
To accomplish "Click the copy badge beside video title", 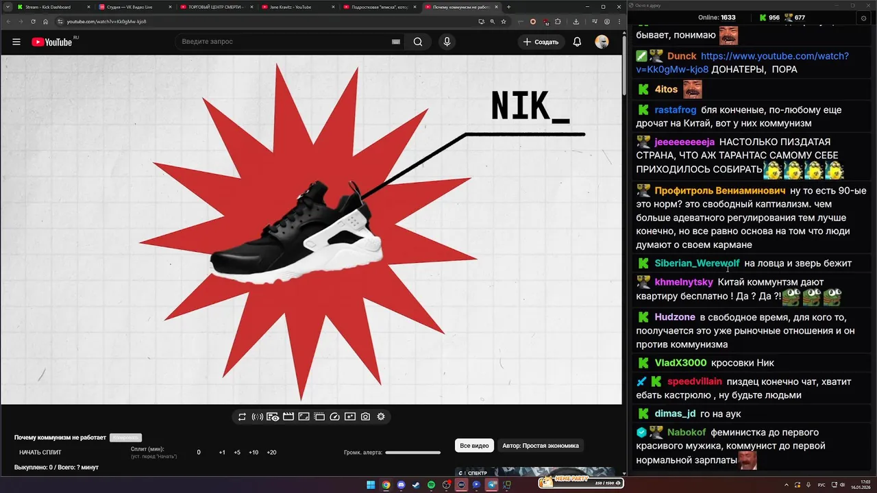I will tap(125, 438).
